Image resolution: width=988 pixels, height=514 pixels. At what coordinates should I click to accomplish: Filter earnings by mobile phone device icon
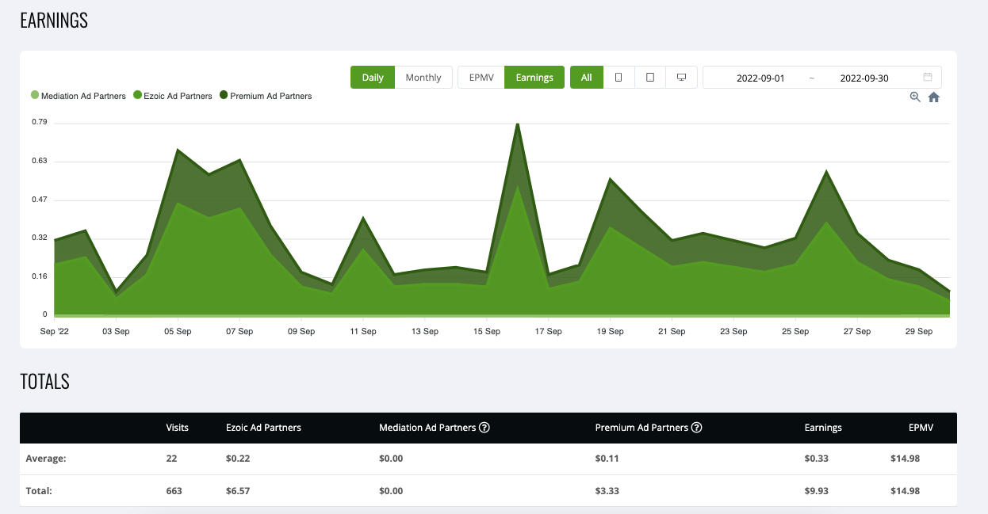click(x=618, y=78)
